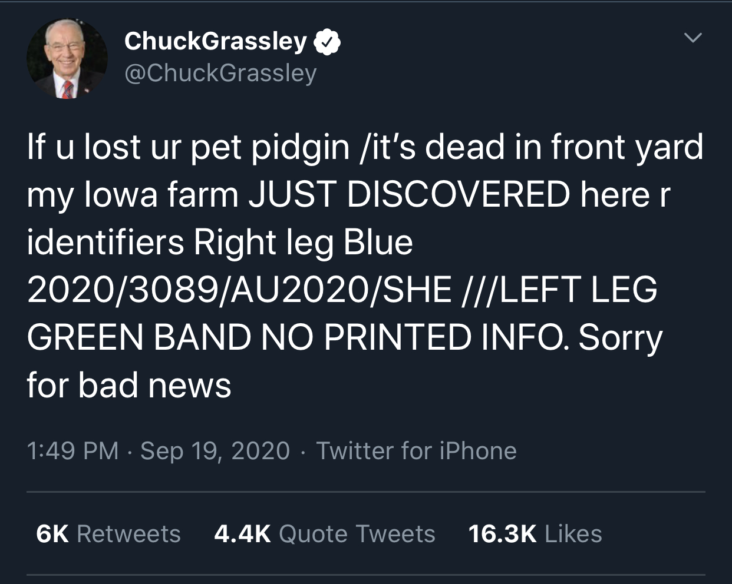Open the @ChuckGrassley handle link

point(220,73)
